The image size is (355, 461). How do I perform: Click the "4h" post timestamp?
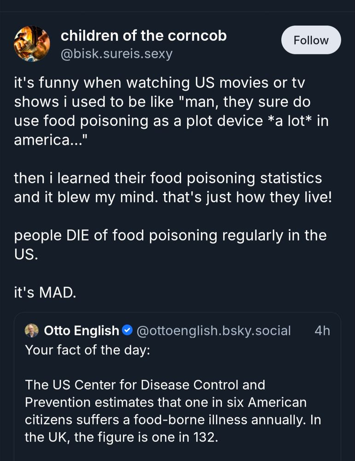(x=322, y=331)
